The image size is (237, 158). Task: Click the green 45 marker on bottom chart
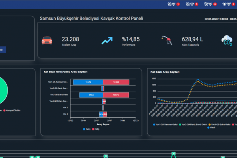(x=105, y=156)
